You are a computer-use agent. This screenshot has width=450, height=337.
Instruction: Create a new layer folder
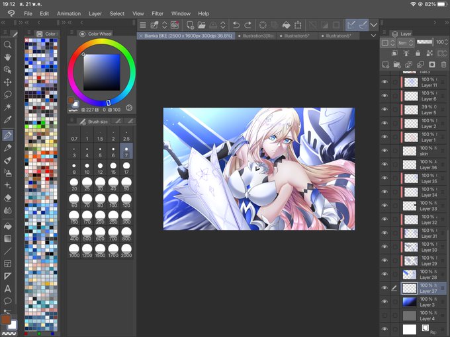(x=397, y=65)
